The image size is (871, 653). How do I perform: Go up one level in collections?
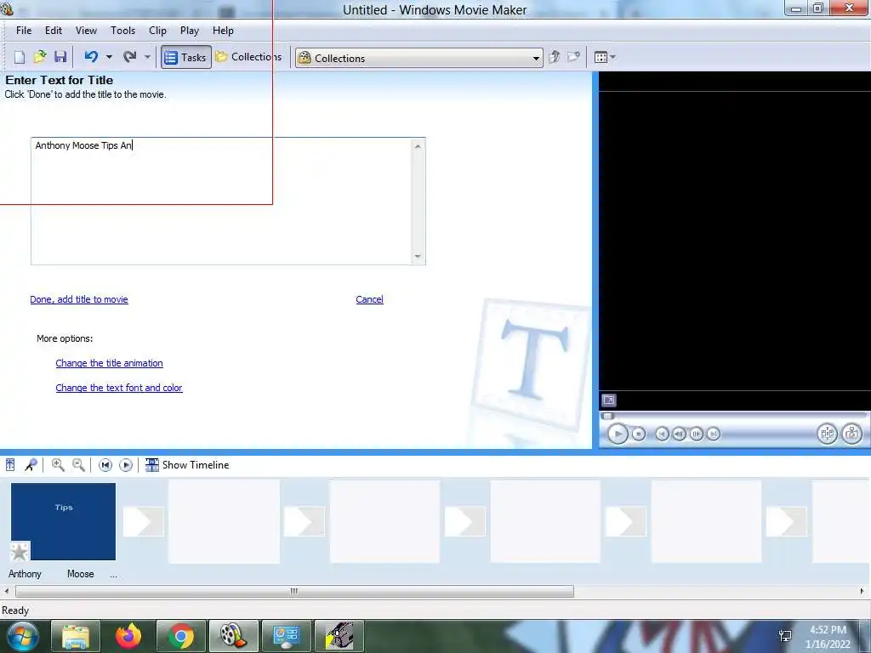tap(555, 57)
